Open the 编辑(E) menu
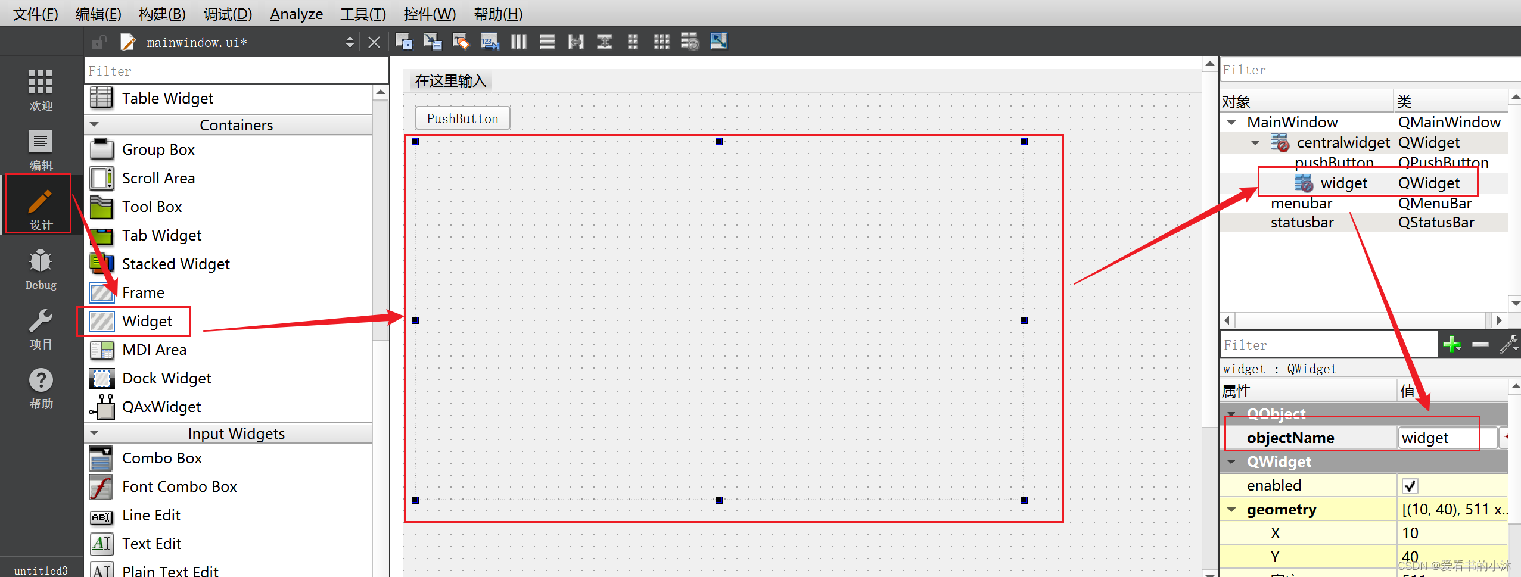This screenshot has height=577, width=1521. [98, 14]
